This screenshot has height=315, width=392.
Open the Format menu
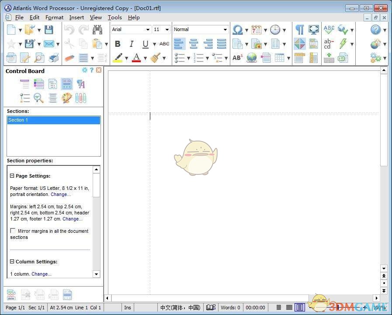pos(54,17)
